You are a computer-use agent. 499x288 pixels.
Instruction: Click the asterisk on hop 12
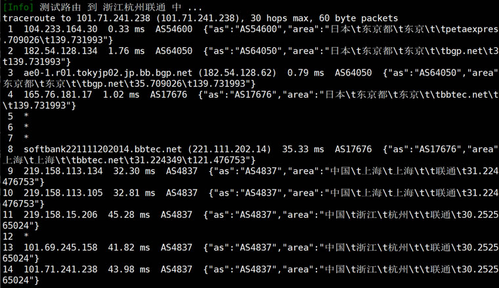click(26, 236)
